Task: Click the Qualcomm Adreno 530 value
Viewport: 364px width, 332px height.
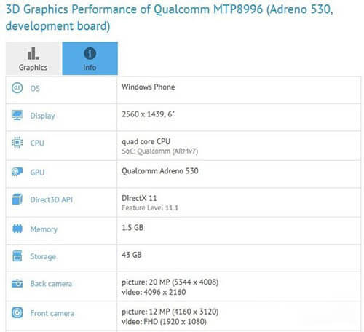Action: [160, 171]
